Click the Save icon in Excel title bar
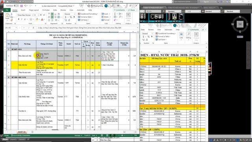The width and height of the screenshot is (252, 142). tap(21, 6)
